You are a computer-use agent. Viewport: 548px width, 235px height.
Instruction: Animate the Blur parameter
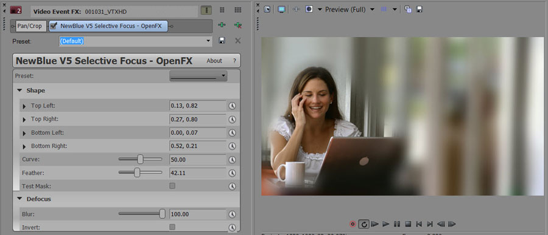point(232,214)
